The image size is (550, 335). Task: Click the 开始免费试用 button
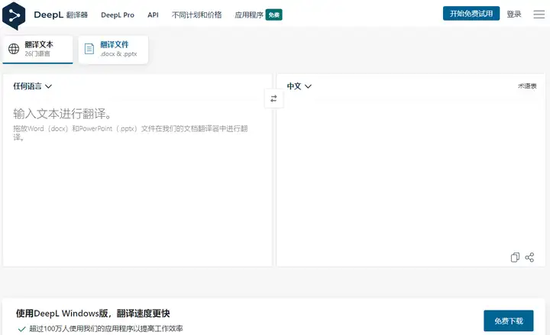pyautogui.click(x=471, y=13)
